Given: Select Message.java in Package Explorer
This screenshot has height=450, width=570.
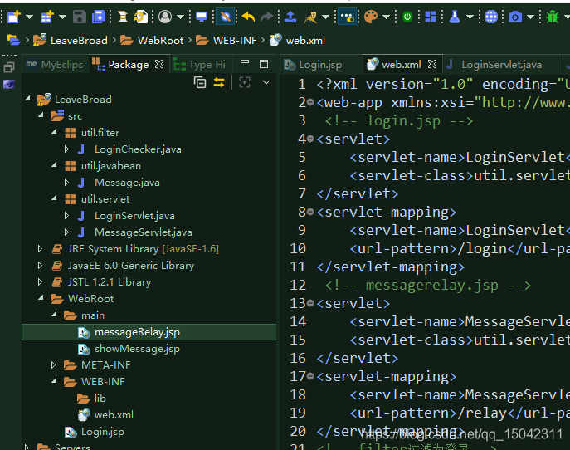Looking at the screenshot, I should coord(127,183).
